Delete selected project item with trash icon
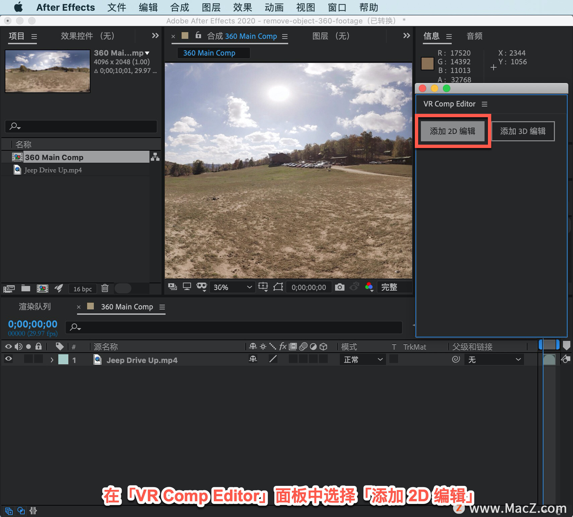Screen dimensions: 573x517 point(105,288)
